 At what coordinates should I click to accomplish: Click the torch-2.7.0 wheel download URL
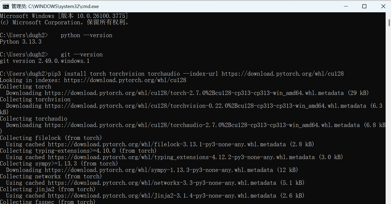pos(194,93)
